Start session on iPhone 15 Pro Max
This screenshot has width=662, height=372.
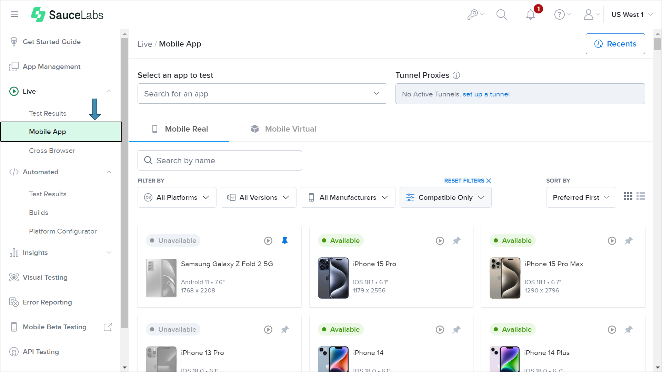click(x=612, y=241)
